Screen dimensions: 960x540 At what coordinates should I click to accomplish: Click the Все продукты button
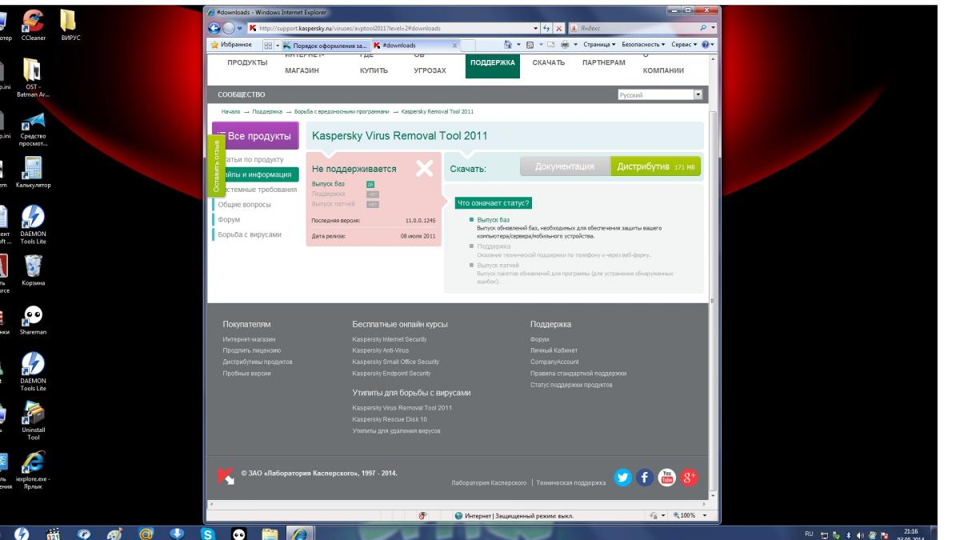pyautogui.click(x=254, y=136)
